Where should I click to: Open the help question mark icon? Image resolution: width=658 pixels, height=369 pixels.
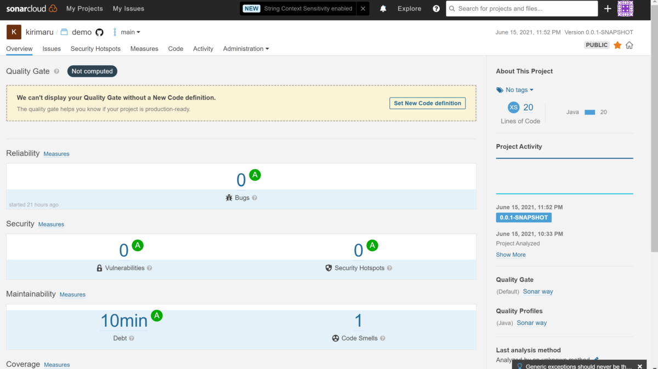point(436,9)
